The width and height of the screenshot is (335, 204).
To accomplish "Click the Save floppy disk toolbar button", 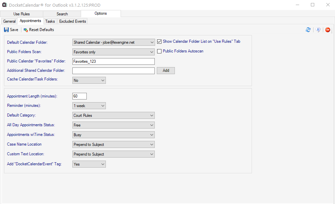I will pyautogui.click(x=11, y=30).
